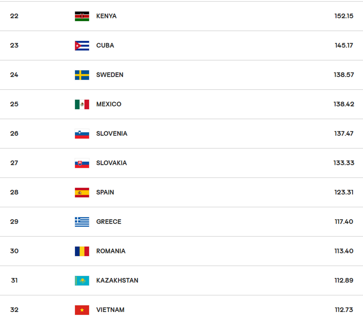Click the Spain flag icon
Viewport: 363px width, 319px height.
82,192
